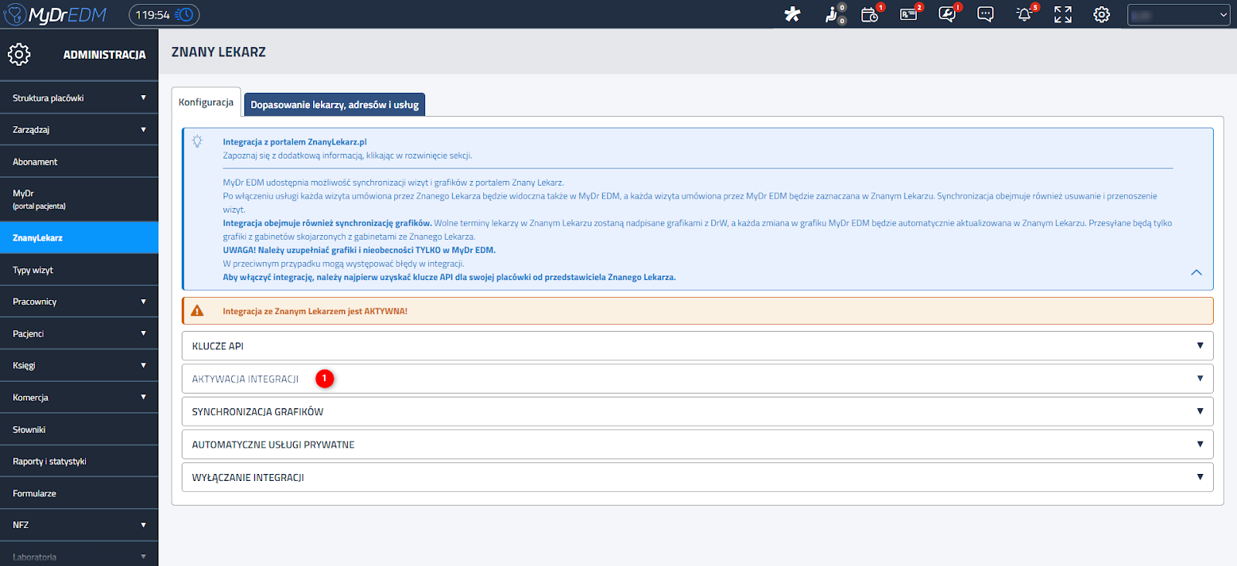
Task: Click the asterisk star icon in top bar
Action: tap(792, 15)
